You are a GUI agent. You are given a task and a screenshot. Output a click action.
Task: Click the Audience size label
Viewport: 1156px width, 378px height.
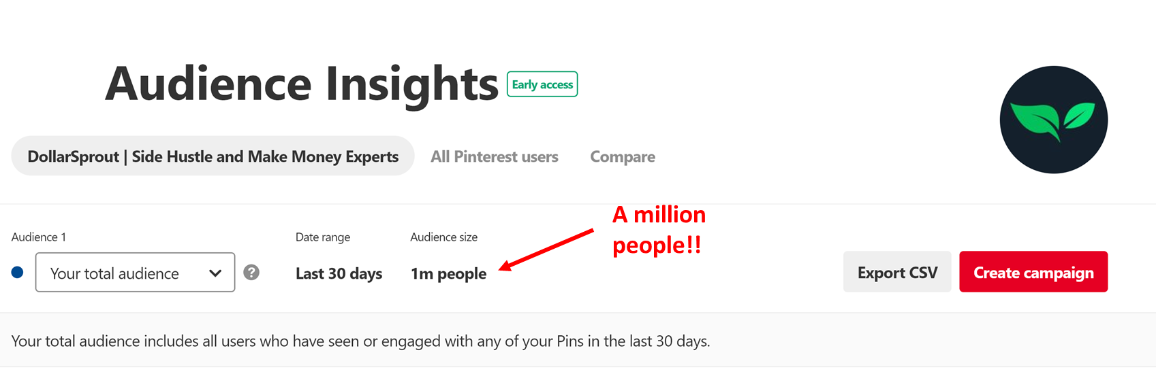[x=443, y=237]
